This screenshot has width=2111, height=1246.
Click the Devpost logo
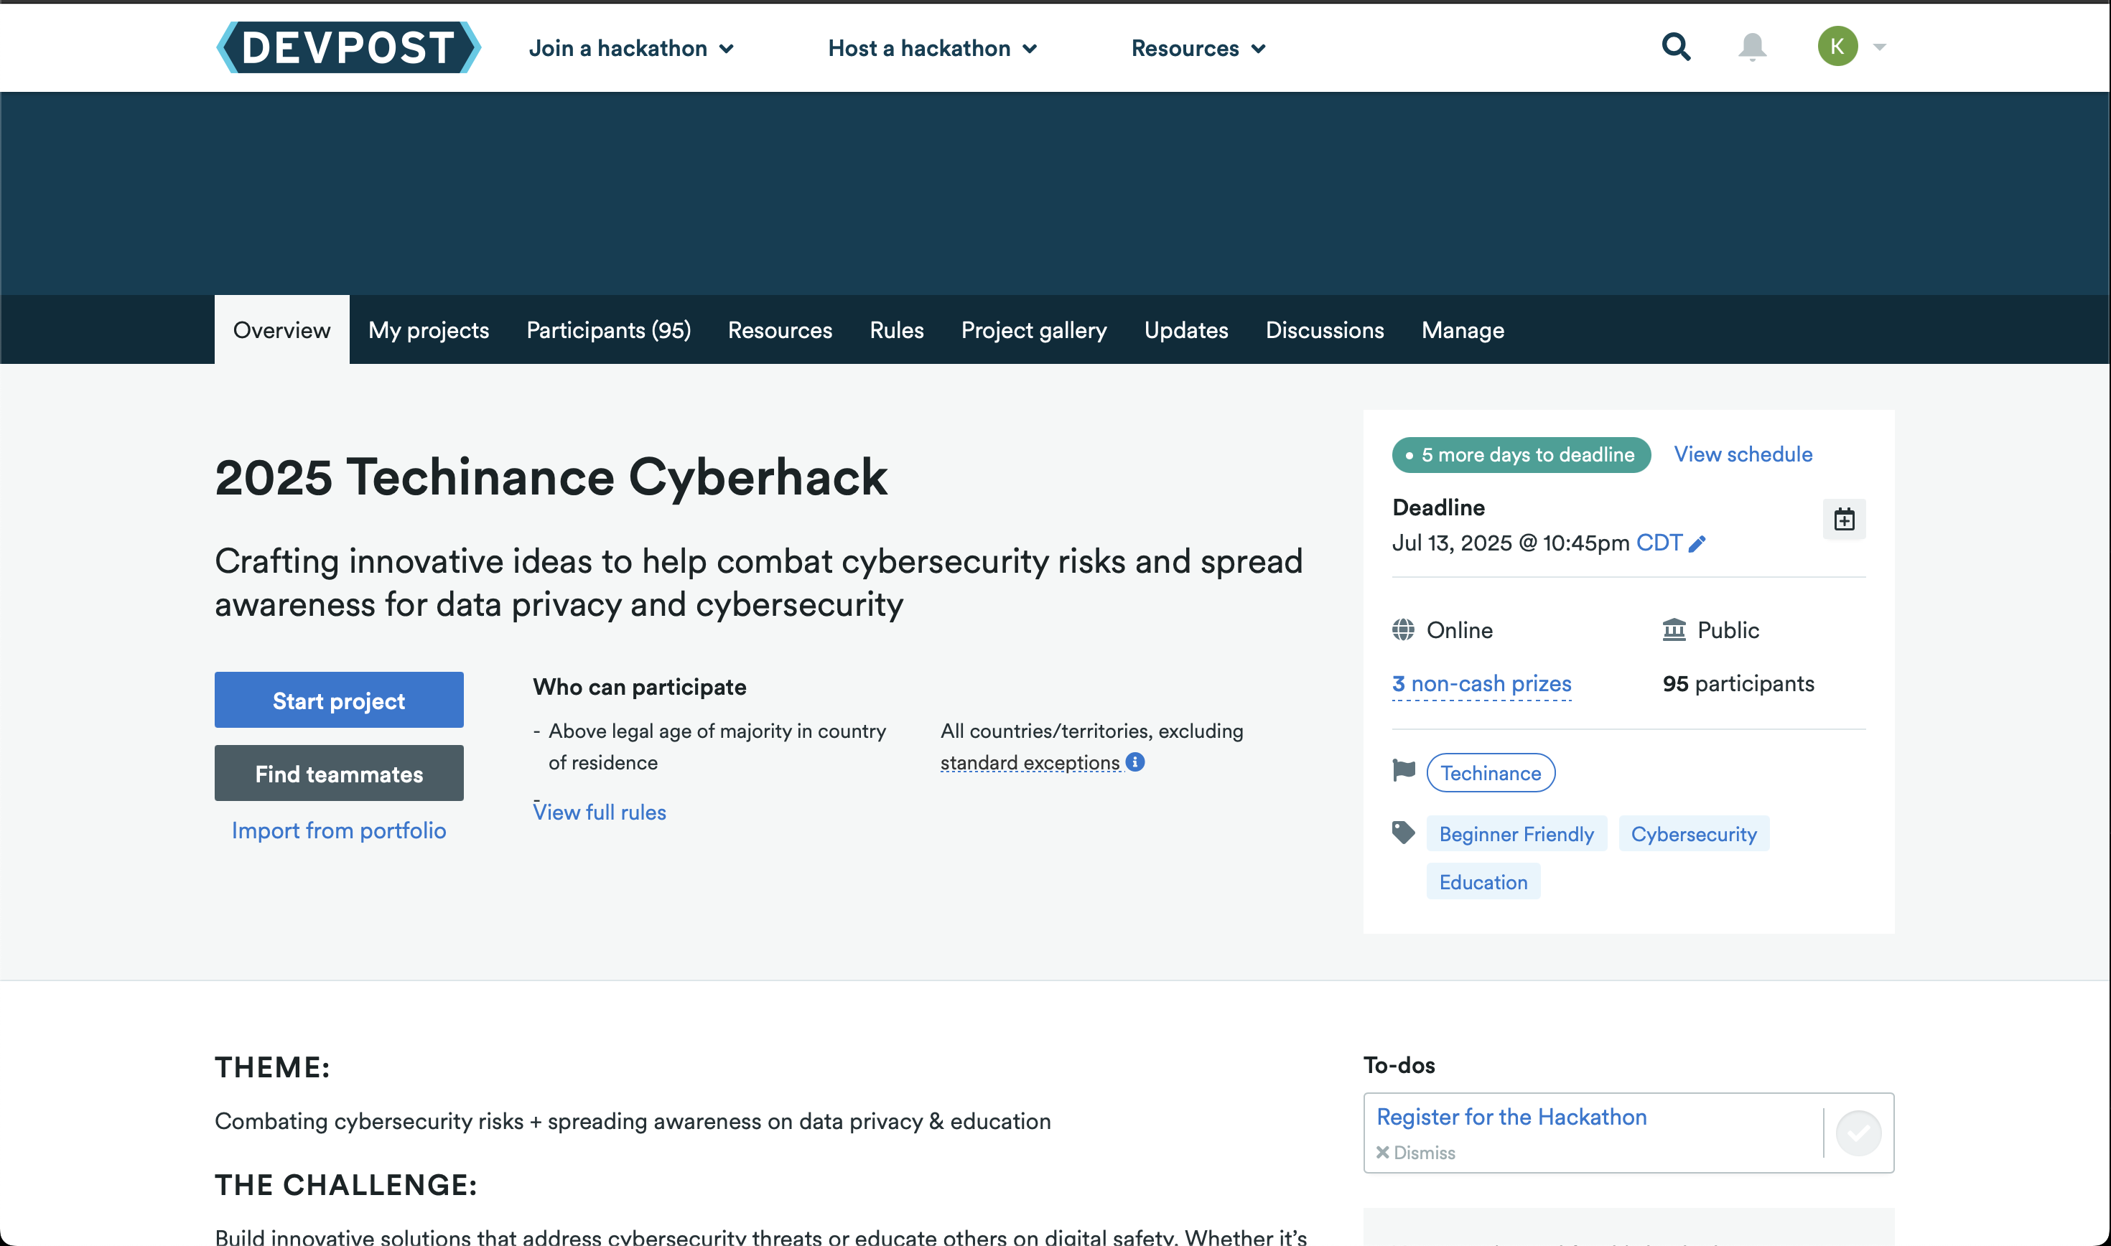coord(348,47)
